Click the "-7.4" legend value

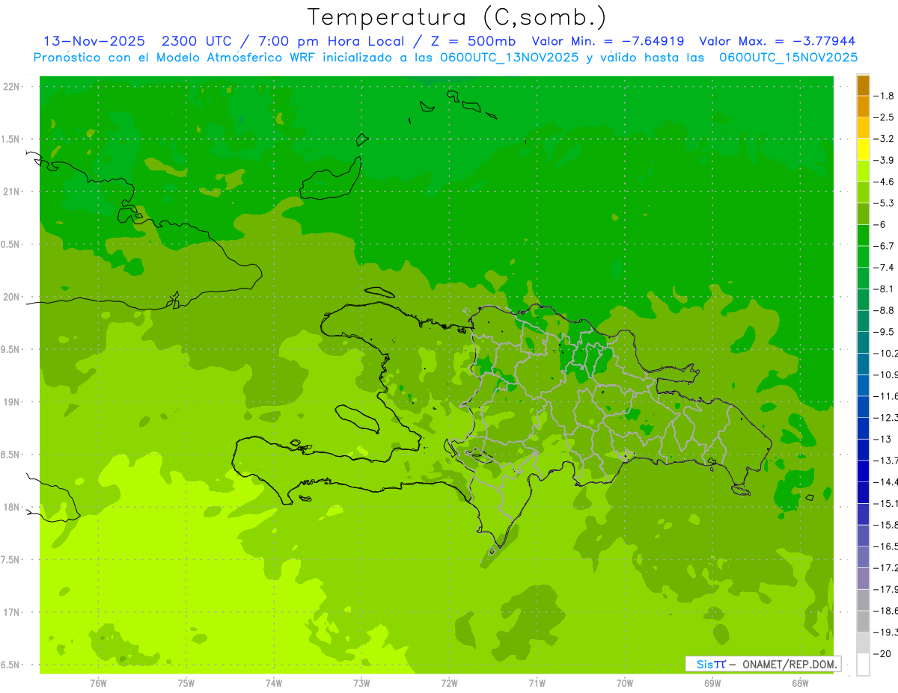pyautogui.click(x=884, y=267)
